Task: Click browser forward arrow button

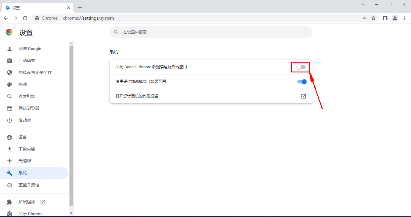Action: [16, 18]
